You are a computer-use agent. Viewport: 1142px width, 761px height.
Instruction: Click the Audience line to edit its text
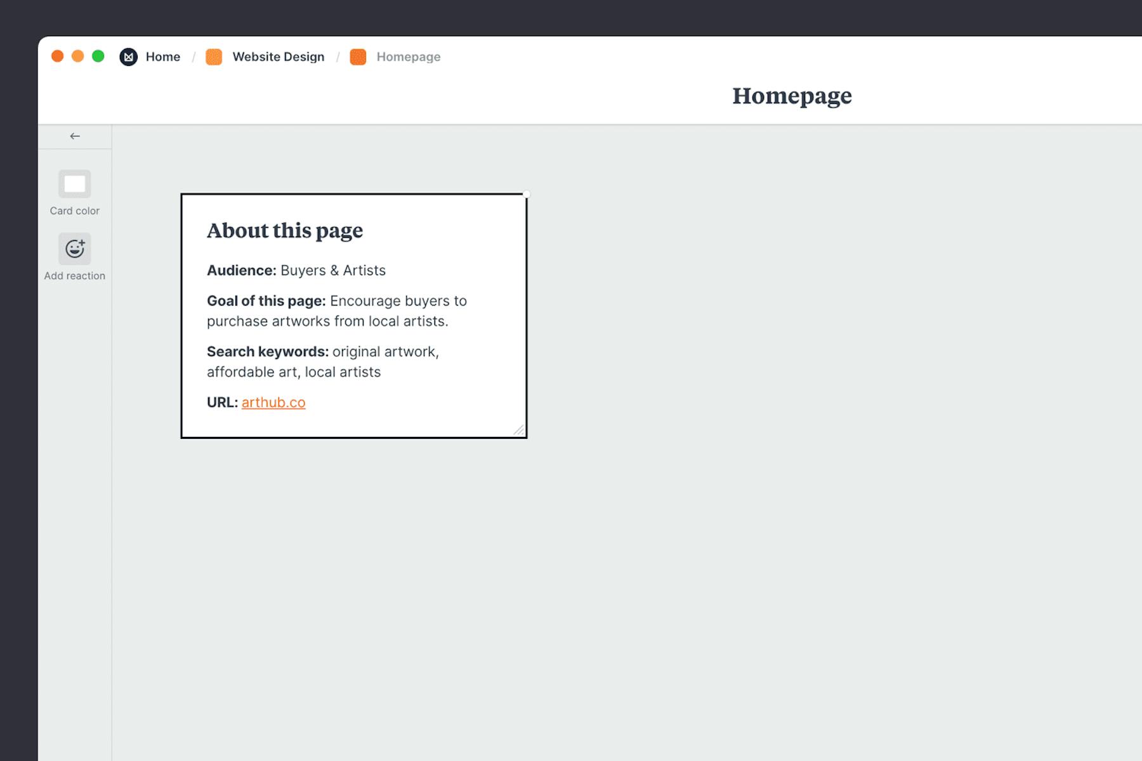(x=296, y=270)
